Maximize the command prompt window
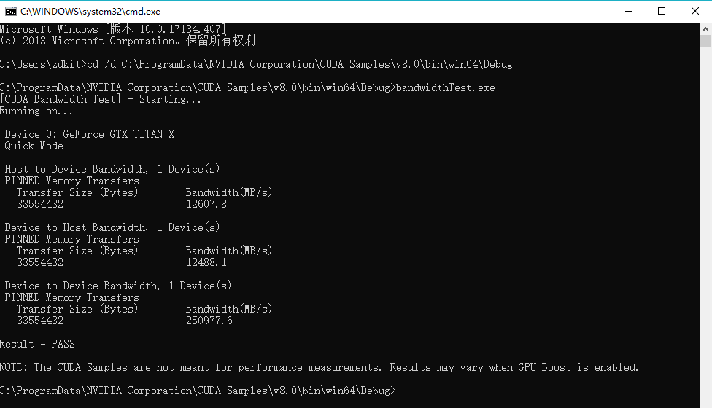This screenshot has width=712, height=408. tap(662, 11)
